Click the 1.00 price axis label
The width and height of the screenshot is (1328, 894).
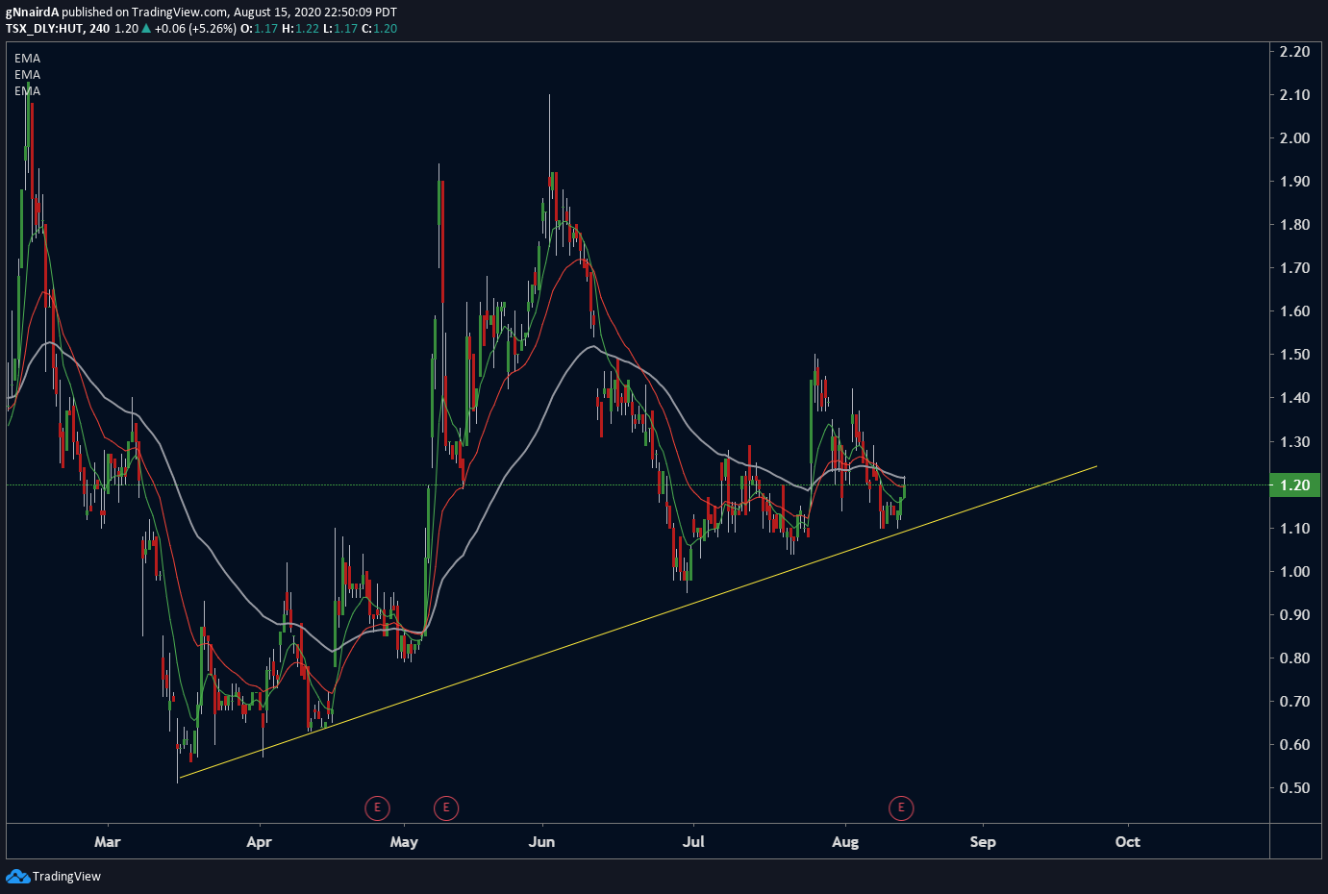pyautogui.click(x=1294, y=571)
